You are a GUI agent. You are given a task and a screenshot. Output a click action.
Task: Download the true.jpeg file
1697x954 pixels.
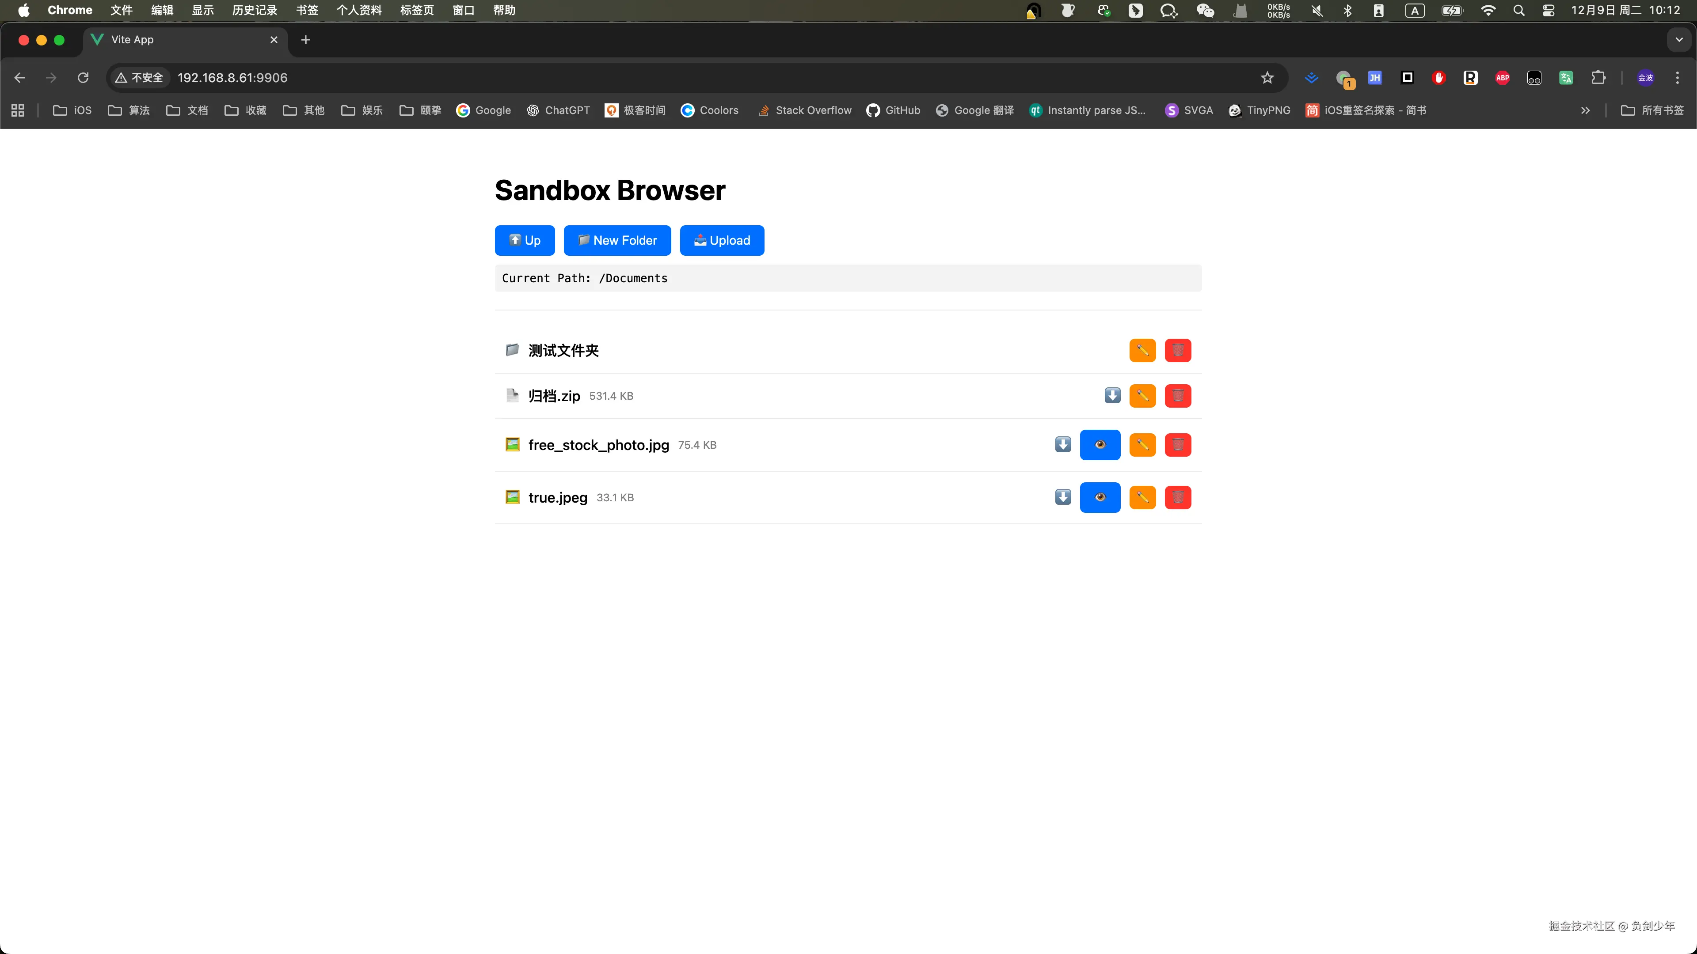coord(1062,498)
